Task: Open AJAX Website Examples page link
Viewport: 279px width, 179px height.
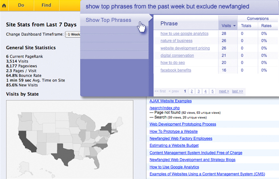Action: 170,101
